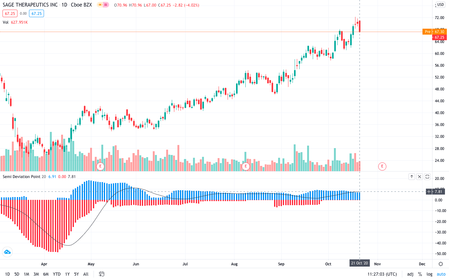
Task: Toggle the log scale mode
Action: point(429,274)
